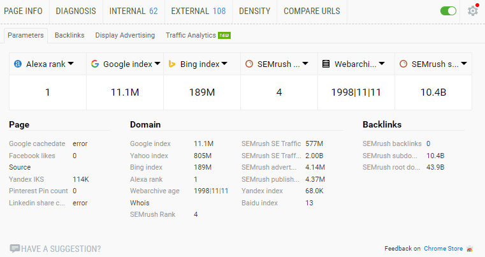
Task: Click the SEMrush backlinks value 0
Action: [428, 143]
